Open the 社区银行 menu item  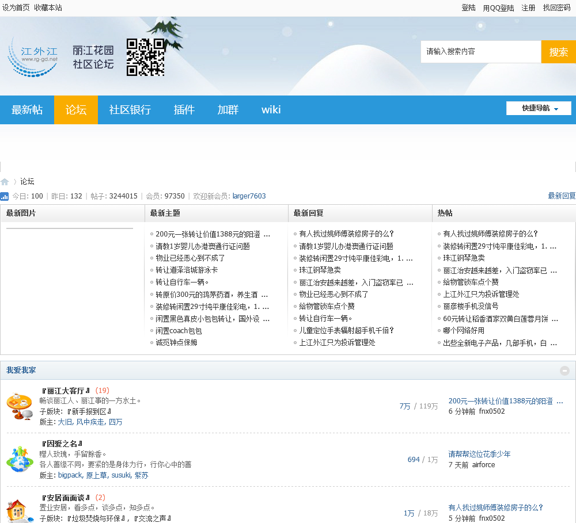tap(130, 110)
